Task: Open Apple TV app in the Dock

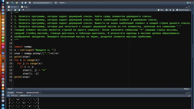Action: 3,50
